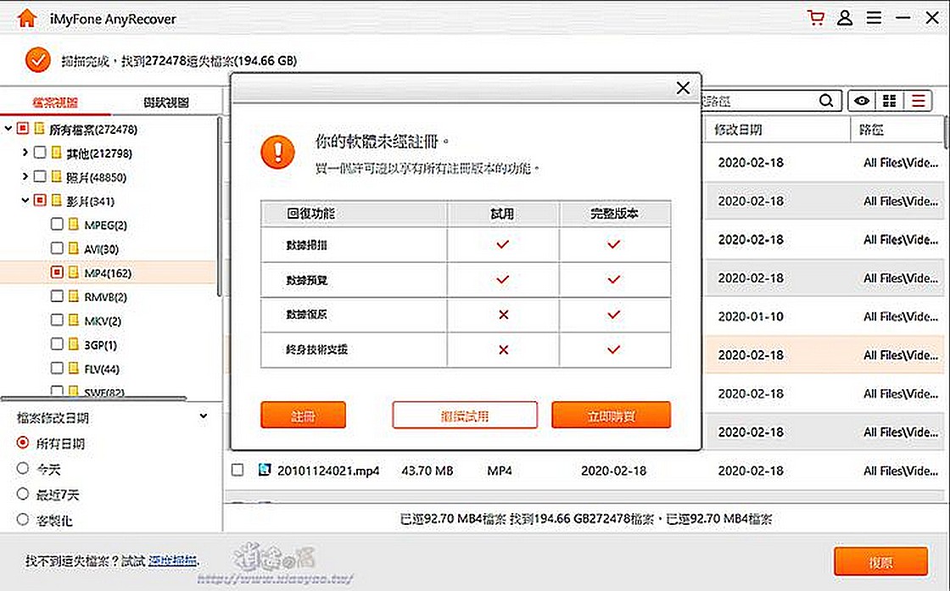950x591 pixels.
Task: Expand the 其他(212798) tree node
Action: [x=25, y=153]
